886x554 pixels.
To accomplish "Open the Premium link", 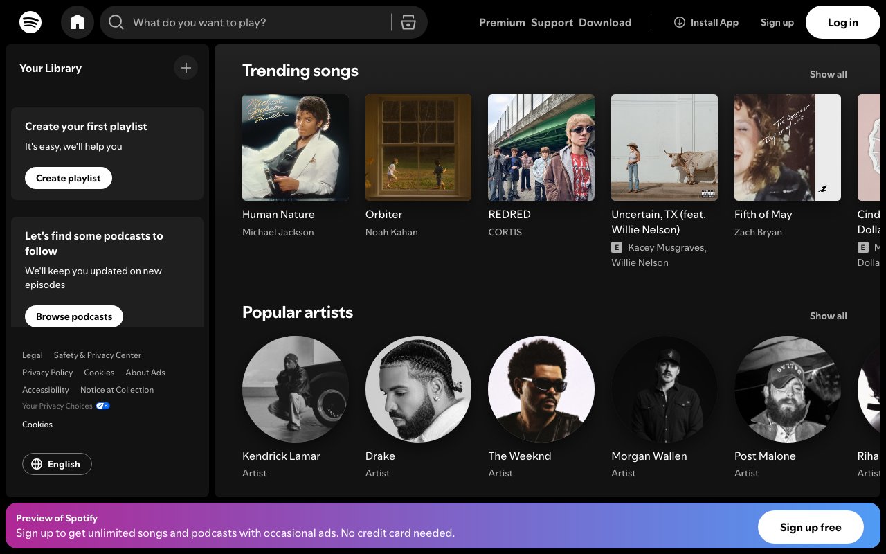I will pos(502,22).
